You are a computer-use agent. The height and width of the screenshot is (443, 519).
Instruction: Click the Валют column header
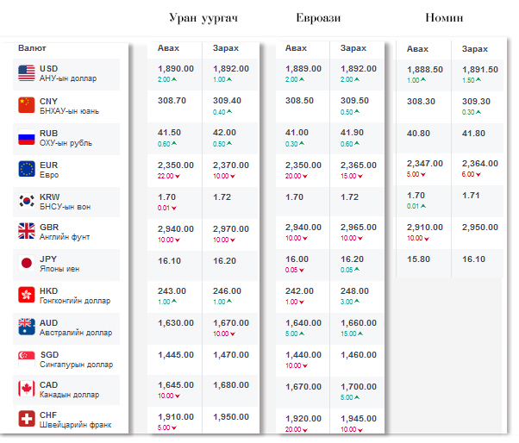33,48
